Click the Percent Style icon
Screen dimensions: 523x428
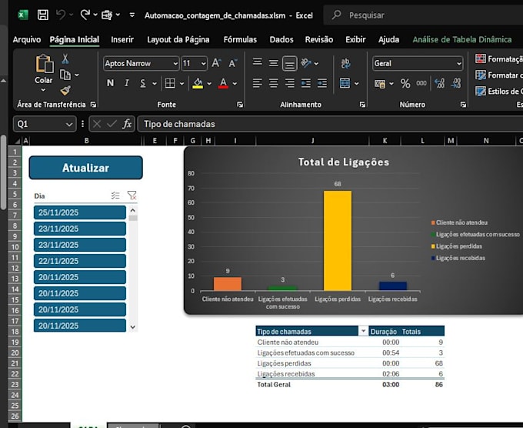pos(405,83)
